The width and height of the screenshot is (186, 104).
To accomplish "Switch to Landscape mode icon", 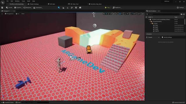I will (x=63, y=8).
